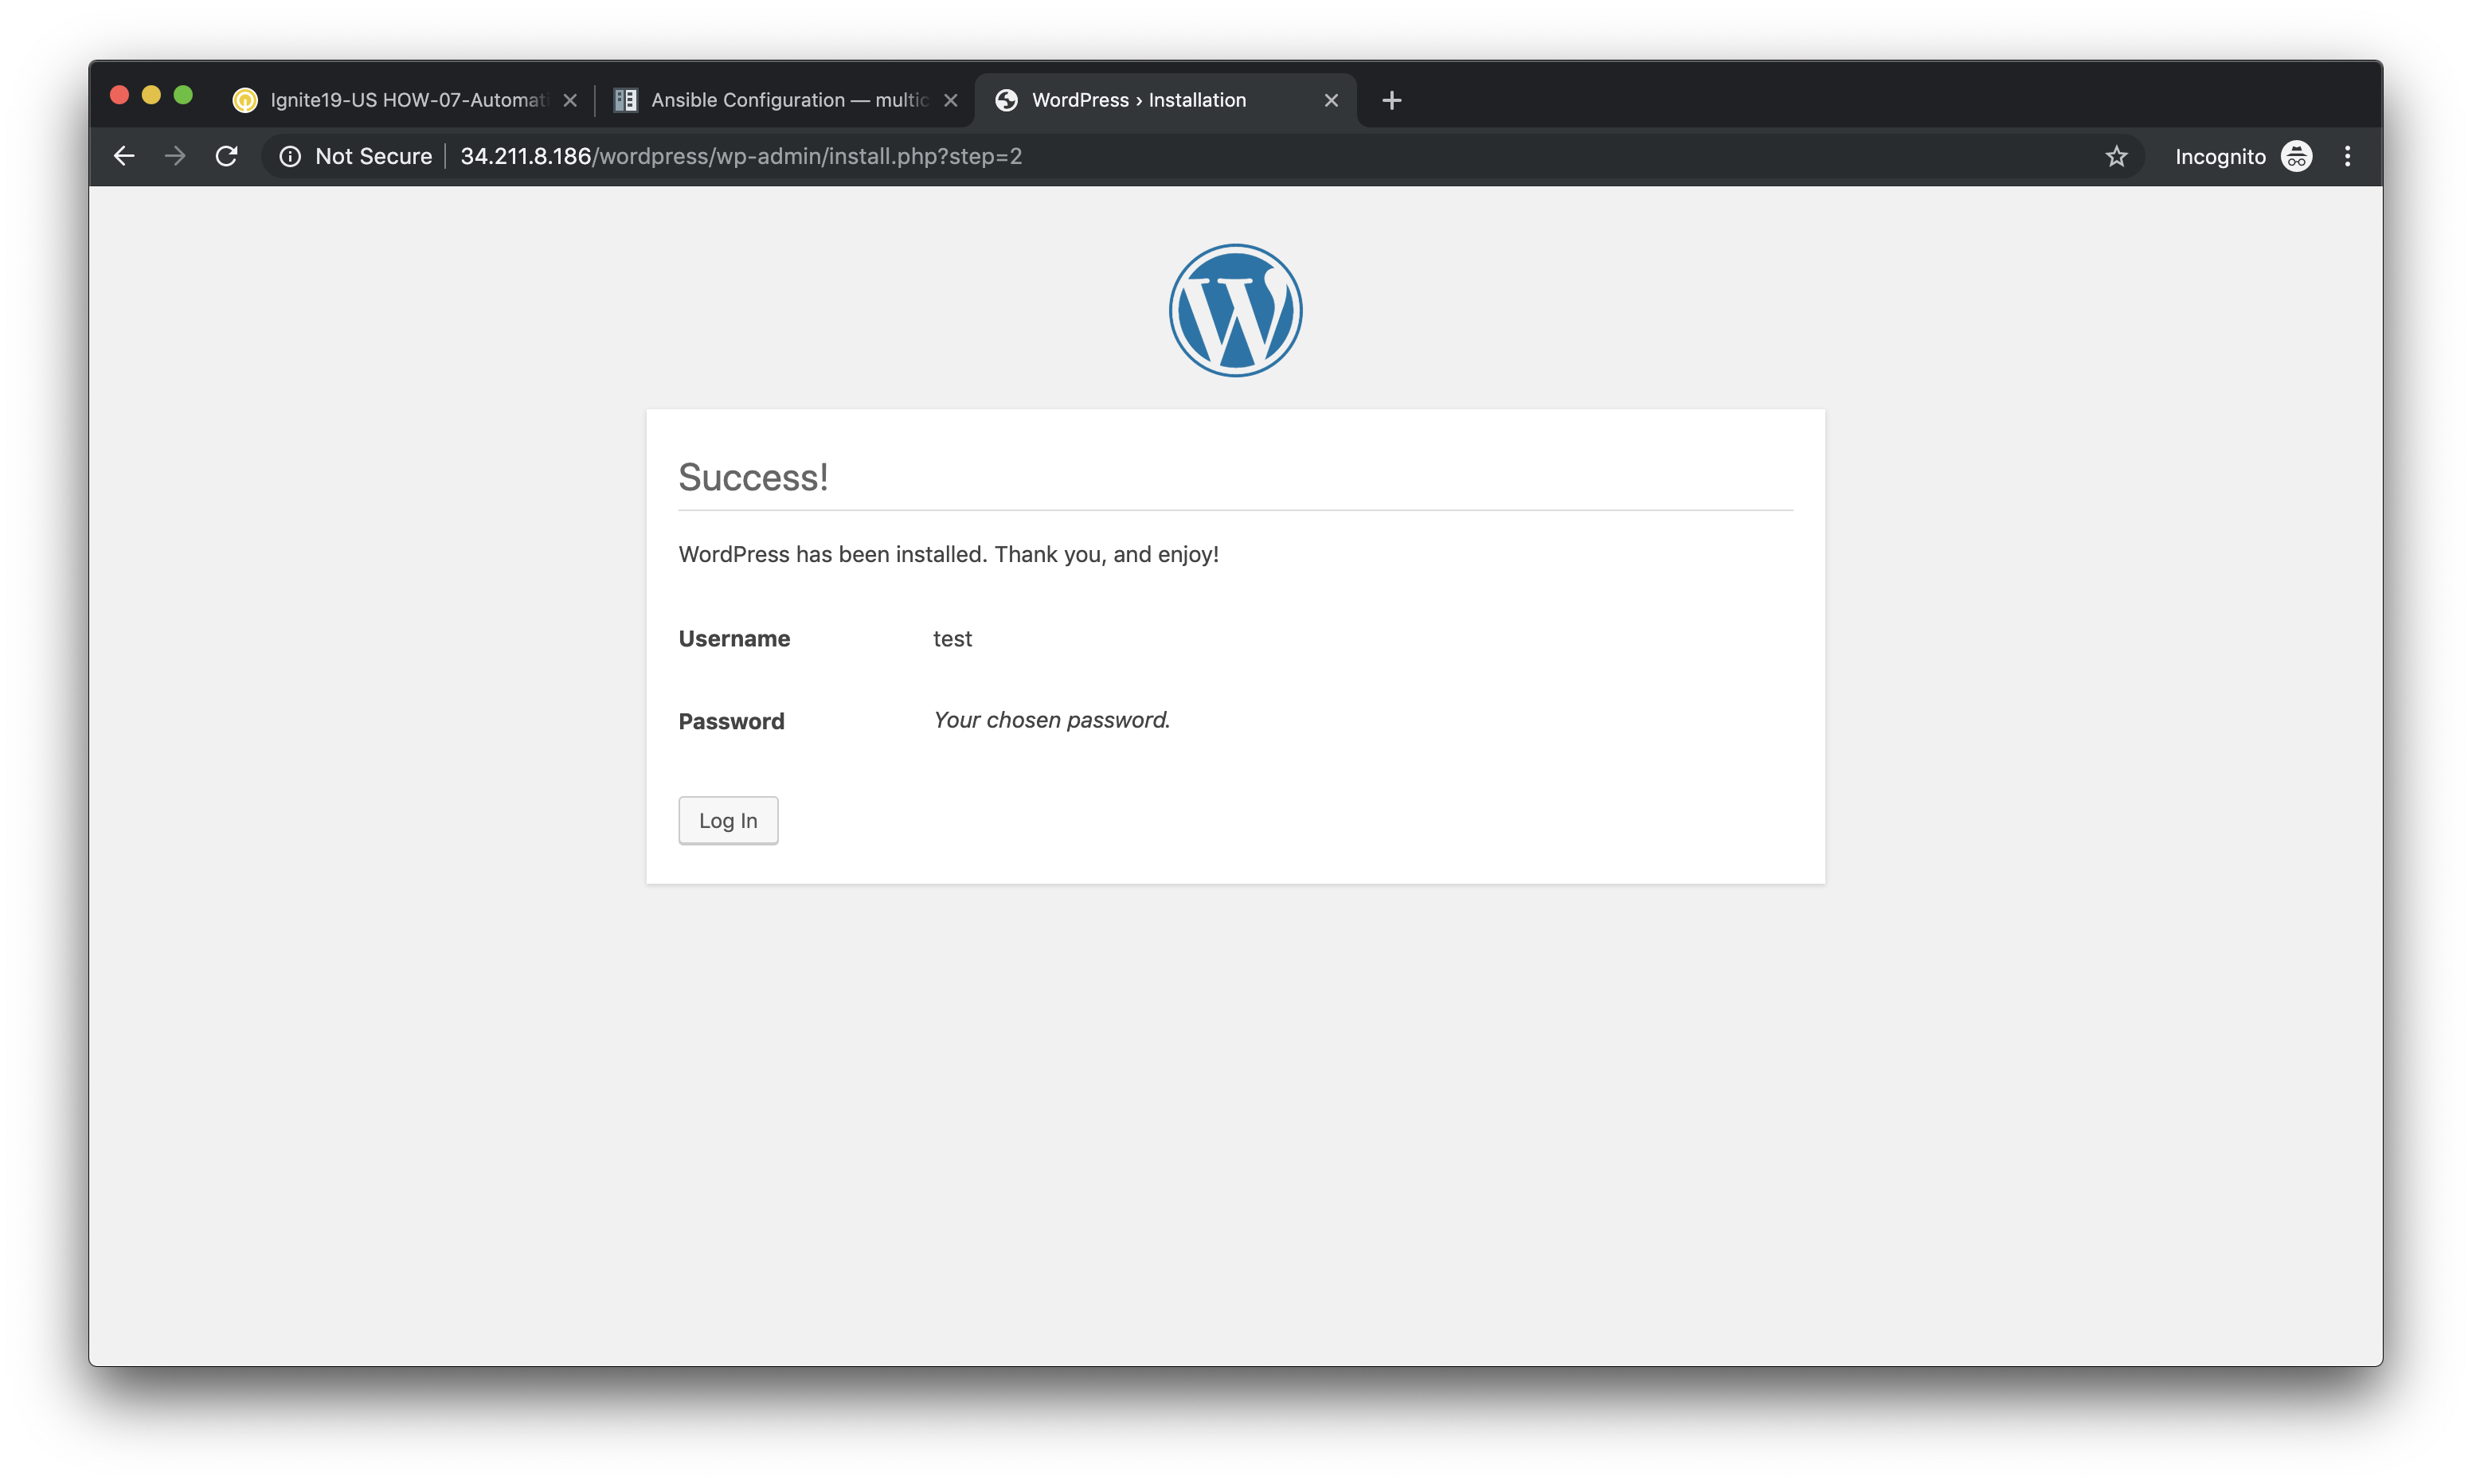Click the Log In button
Screen dimensions: 2472x1484
coord(728,820)
